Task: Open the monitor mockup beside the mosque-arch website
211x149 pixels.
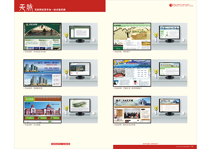Action: [80, 36]
